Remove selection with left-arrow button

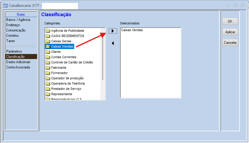(113, 43)
